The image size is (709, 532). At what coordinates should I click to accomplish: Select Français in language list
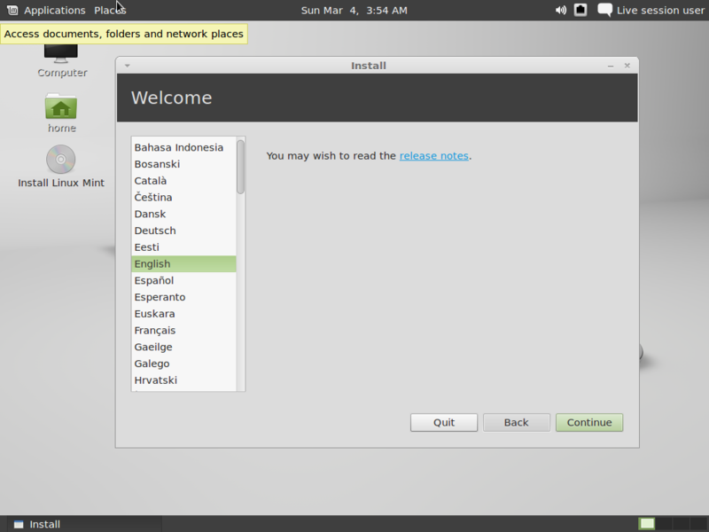[x=183, y=330]
